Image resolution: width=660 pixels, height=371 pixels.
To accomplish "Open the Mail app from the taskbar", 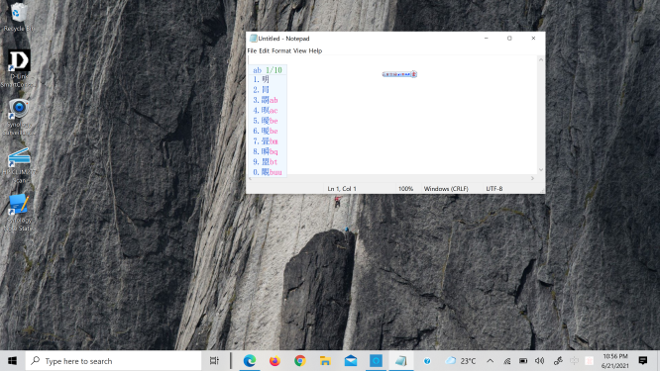I will click(x=351, y=361).
